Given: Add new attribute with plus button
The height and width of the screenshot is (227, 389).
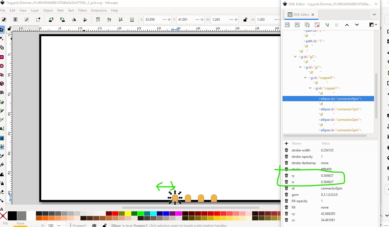Looking at the screenshot, I should click(286, 143).
